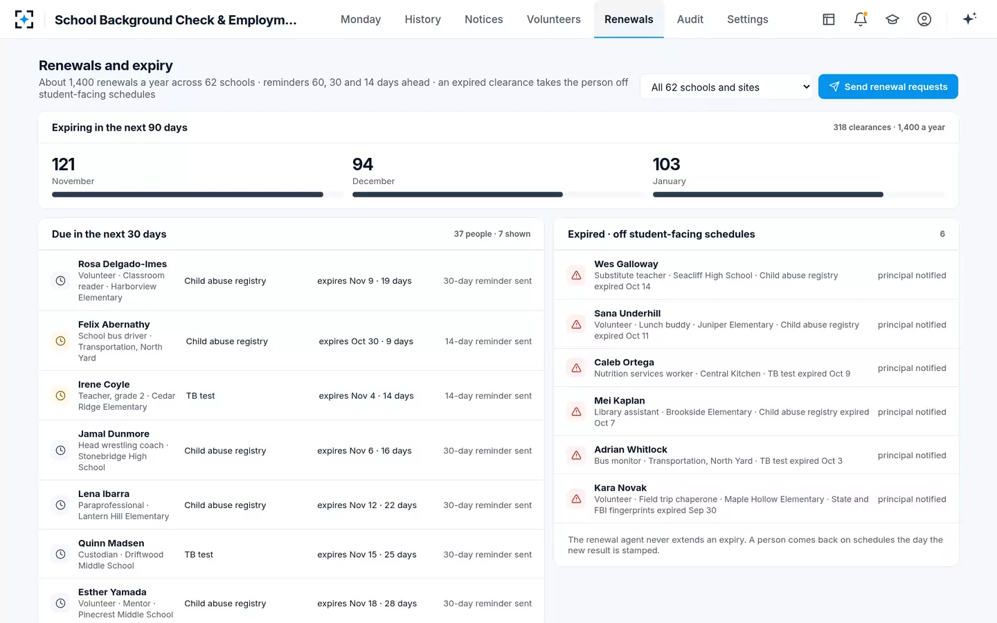Open the user account icon

pos(924,19)
